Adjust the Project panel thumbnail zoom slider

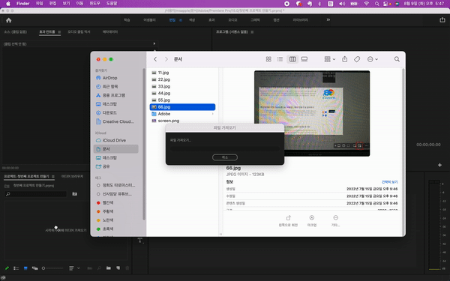pyautogui.click(x=52, y=268)
